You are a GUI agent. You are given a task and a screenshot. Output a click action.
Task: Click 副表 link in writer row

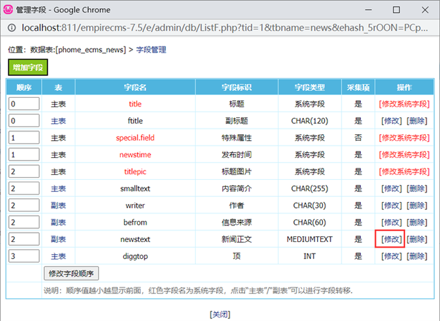pyautogui.click(x=59, y=205)
